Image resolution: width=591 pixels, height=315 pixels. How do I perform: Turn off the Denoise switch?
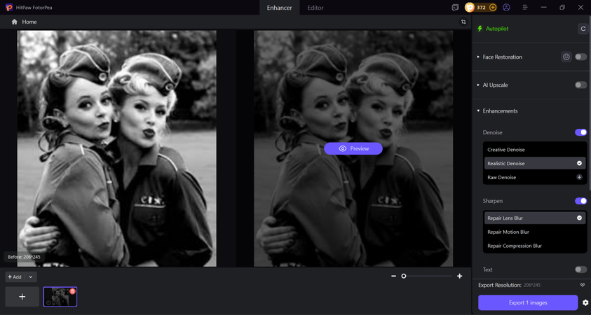click(x=580, y=132)
